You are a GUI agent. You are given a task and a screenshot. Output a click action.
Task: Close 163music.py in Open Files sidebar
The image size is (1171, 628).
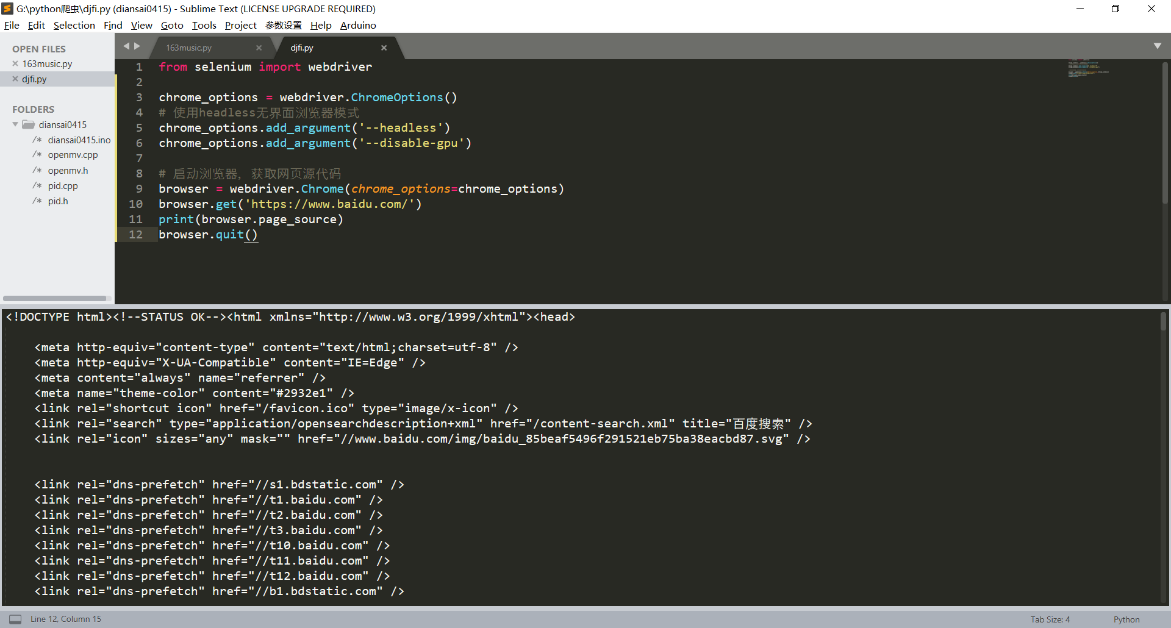(15, 63)
